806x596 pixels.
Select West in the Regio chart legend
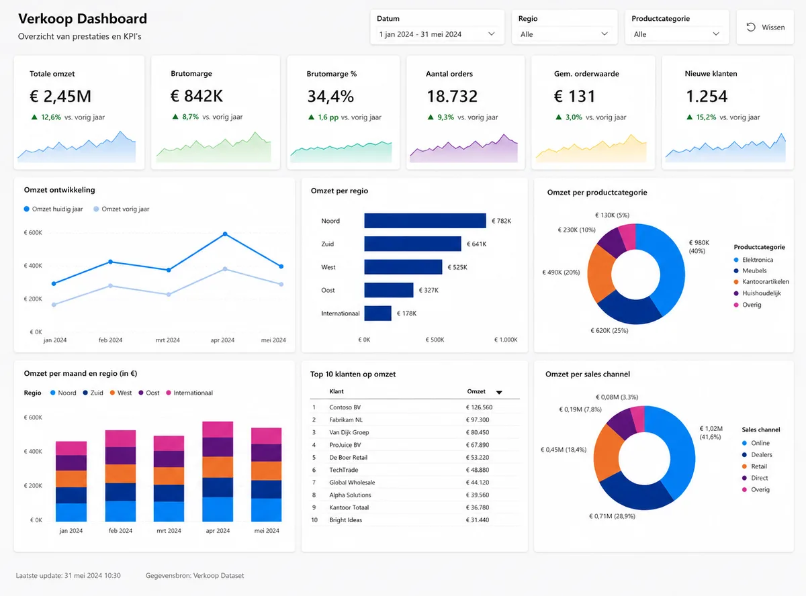click(x=121, y=393)
